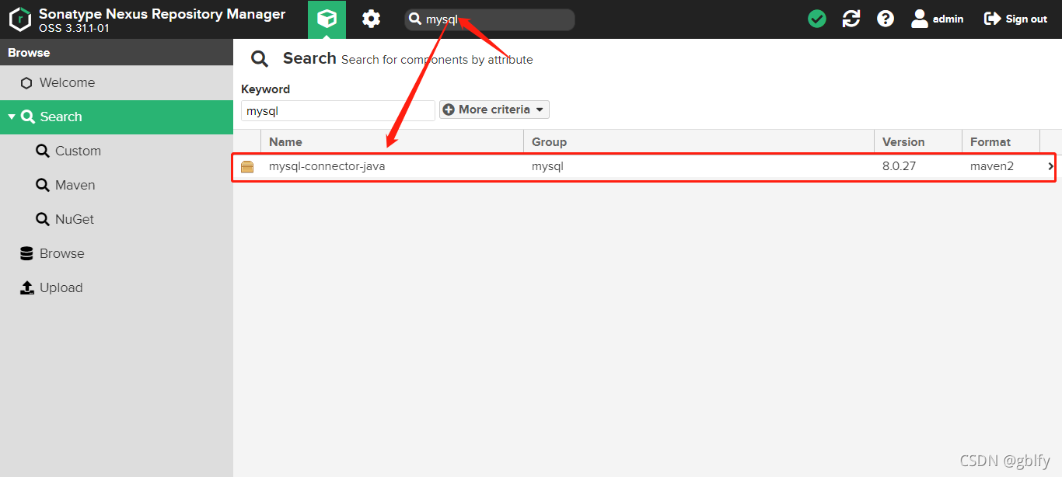
Task: Click the database icon beside Browse
Action: click(26, 253)
